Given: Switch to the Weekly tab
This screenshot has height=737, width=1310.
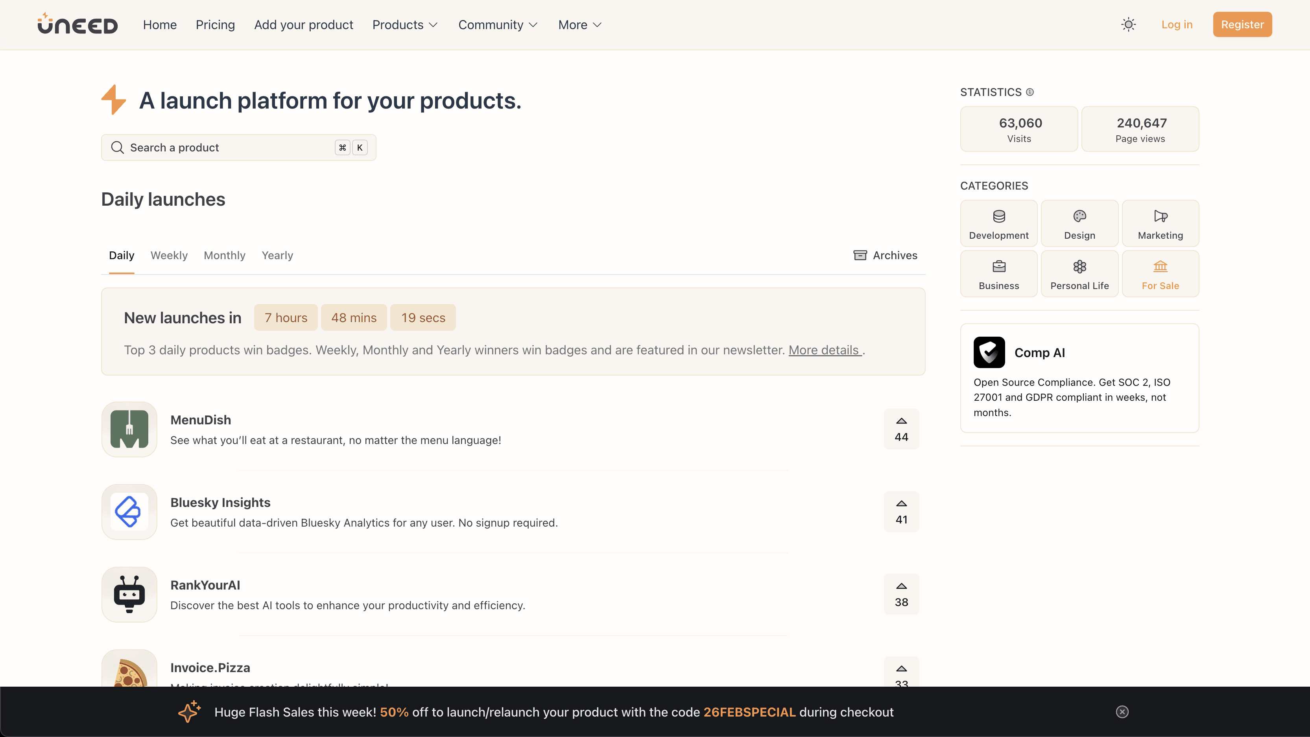Looking at the screenshot, I should point(169,255).
